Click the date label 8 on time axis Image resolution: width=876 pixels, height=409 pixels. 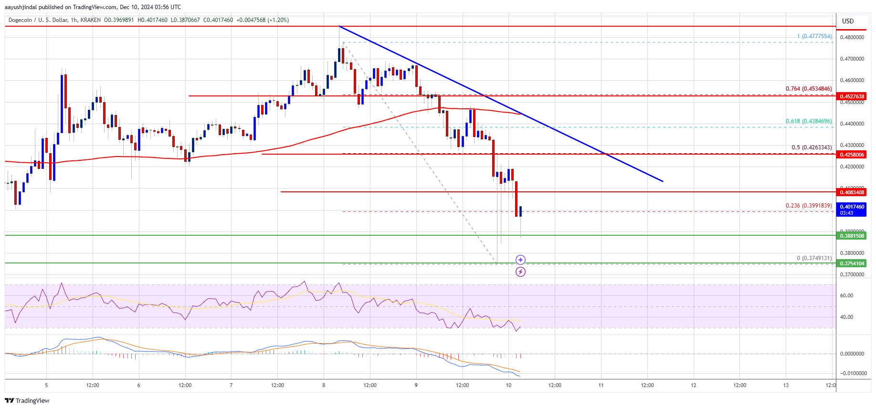(324, 385)
